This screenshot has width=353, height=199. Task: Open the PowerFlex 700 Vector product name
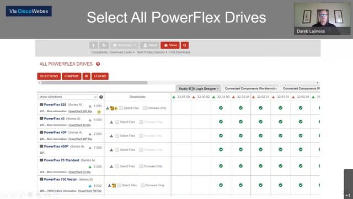click(x=60, y=179)
